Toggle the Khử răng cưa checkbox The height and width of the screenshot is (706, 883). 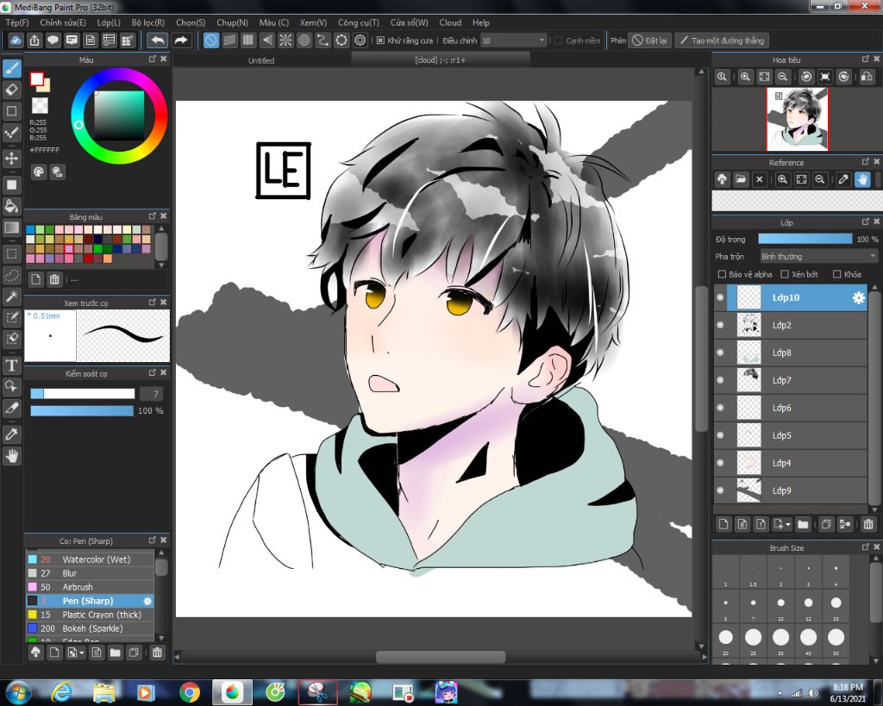coord(380,41)
